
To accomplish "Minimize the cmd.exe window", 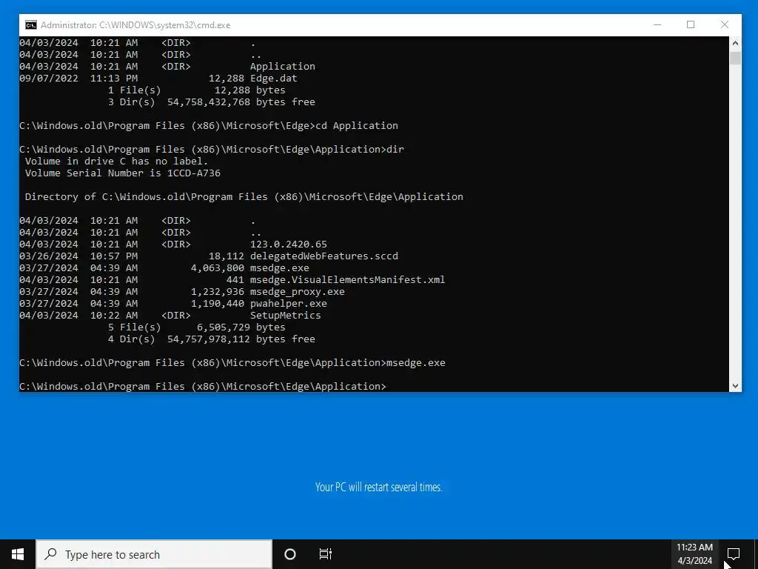I will click(657, 24).
